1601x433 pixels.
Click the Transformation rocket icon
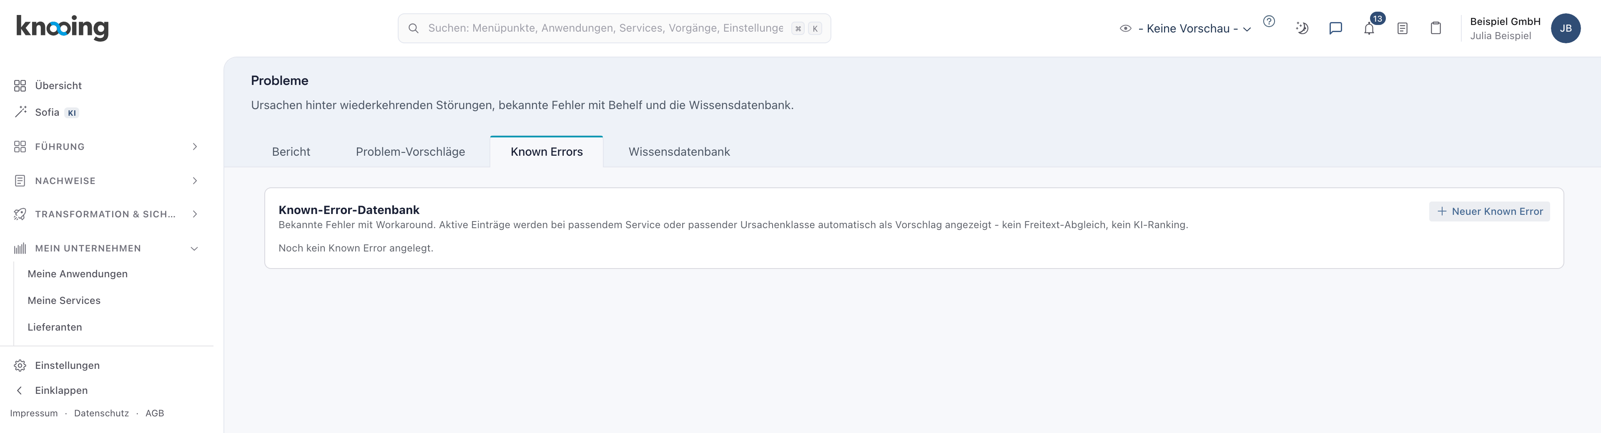[20, 214]
